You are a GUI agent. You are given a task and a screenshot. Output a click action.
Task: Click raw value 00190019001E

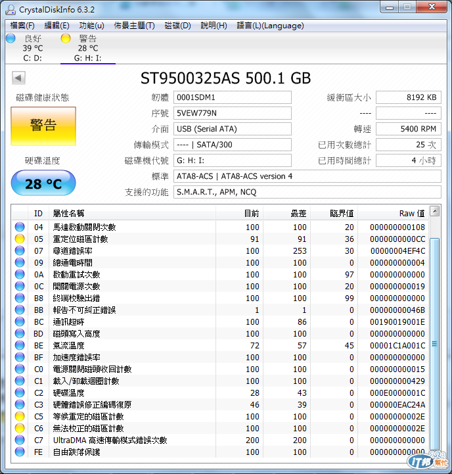click(x=397, y=322)
